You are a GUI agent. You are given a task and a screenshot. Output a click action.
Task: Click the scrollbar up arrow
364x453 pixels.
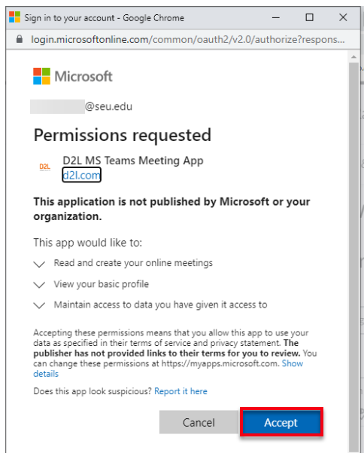pos(353,57)
